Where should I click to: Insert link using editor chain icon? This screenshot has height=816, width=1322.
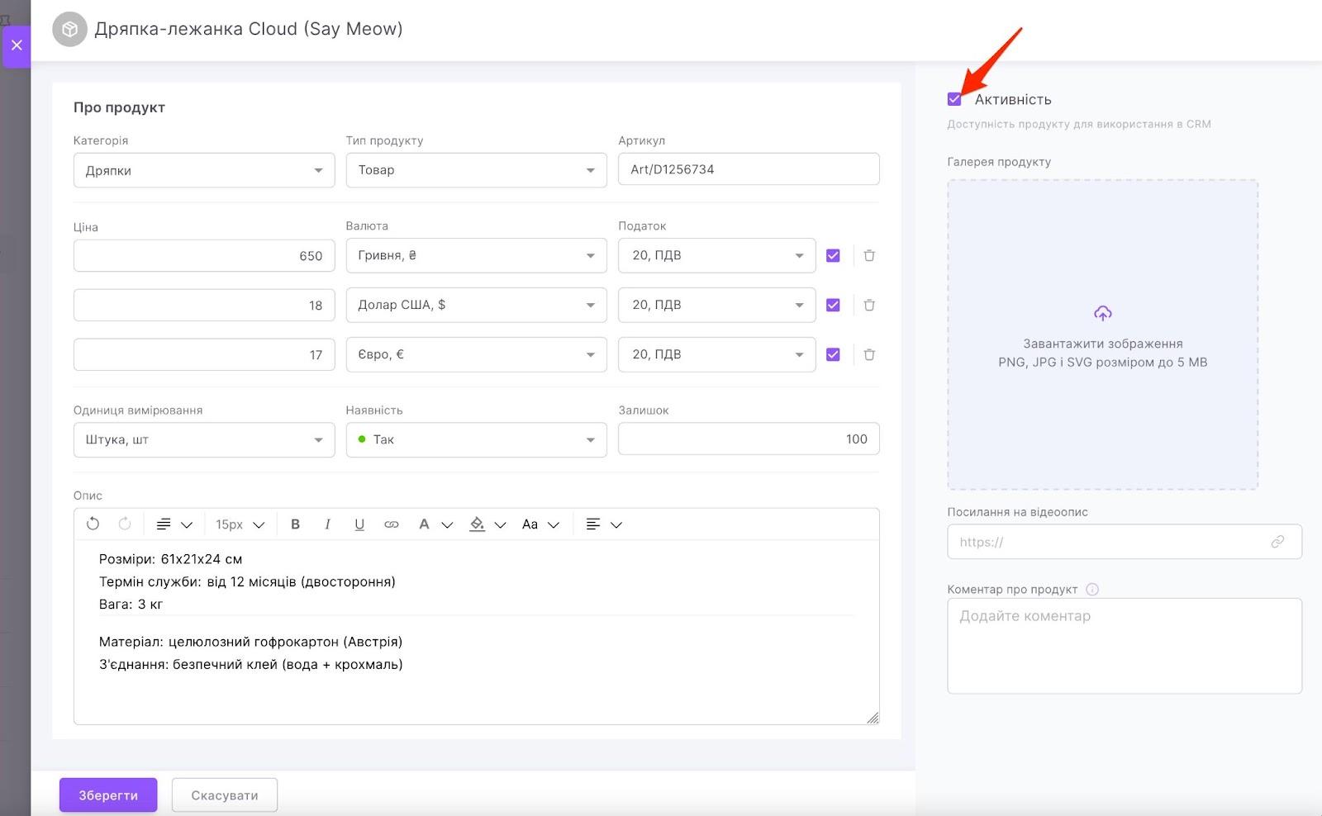(x=392, y=524)
